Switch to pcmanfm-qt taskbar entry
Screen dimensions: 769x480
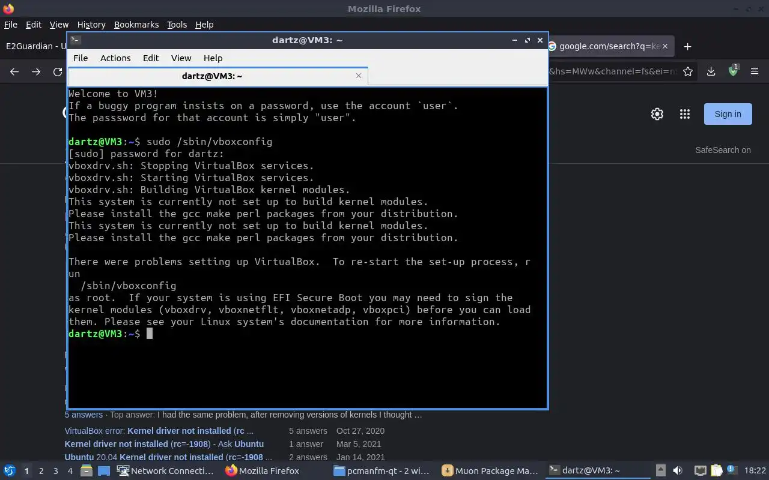pyautogui.click(x=382, y=471)
